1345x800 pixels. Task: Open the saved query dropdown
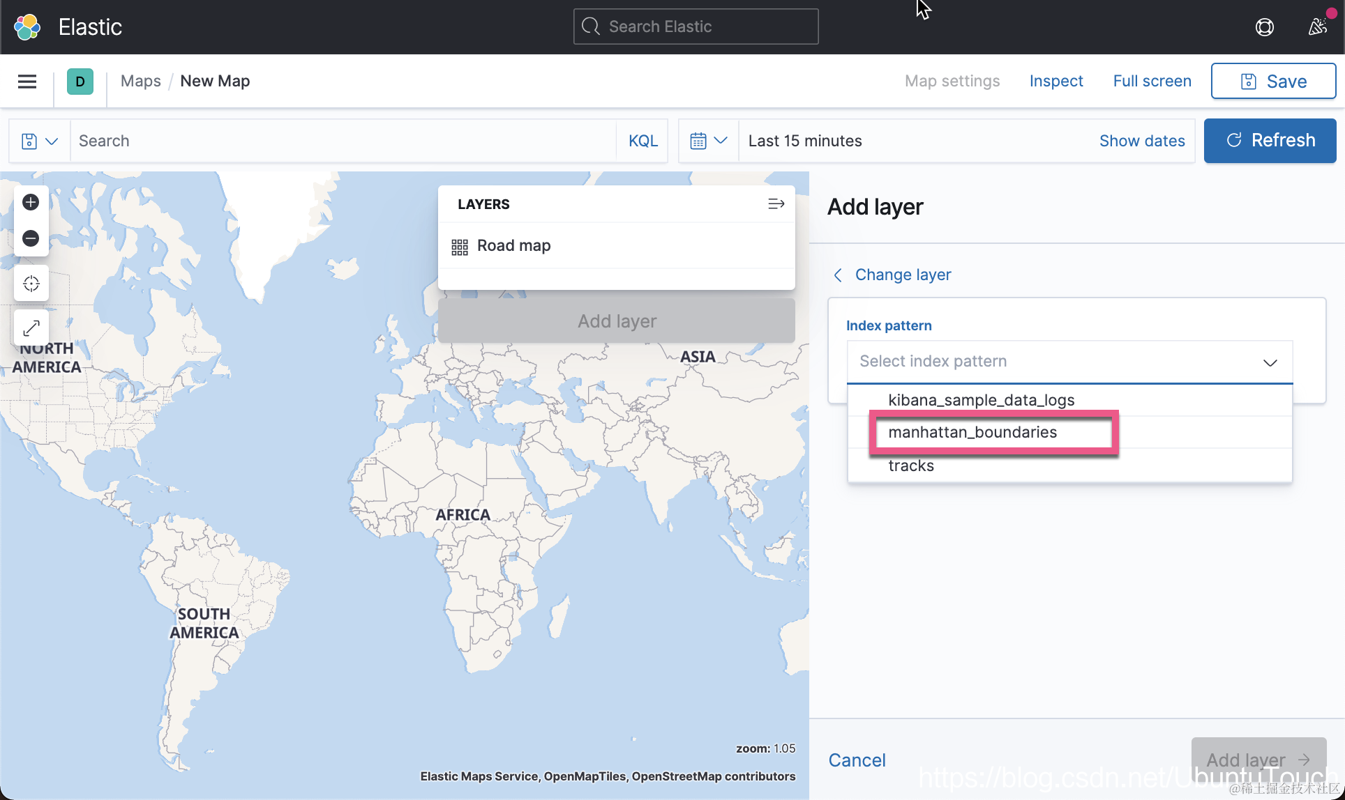coord(39,141)
